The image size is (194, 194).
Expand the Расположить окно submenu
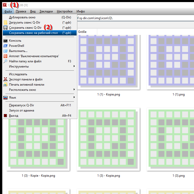(40, 90)
